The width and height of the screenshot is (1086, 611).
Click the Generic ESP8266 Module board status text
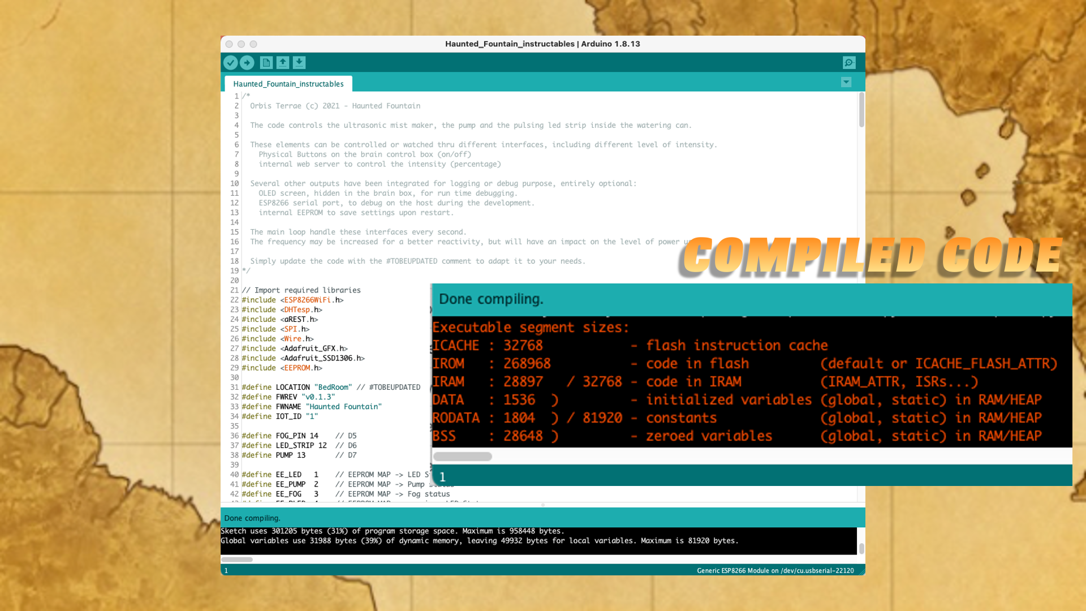pyautogui.click(x=775, y=570)
